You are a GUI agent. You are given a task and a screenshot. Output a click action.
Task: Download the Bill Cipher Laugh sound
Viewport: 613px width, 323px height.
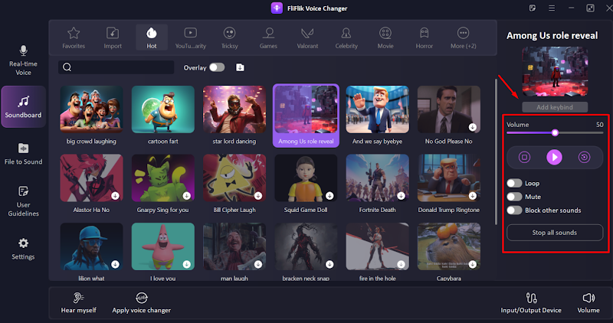coord(258,196)
